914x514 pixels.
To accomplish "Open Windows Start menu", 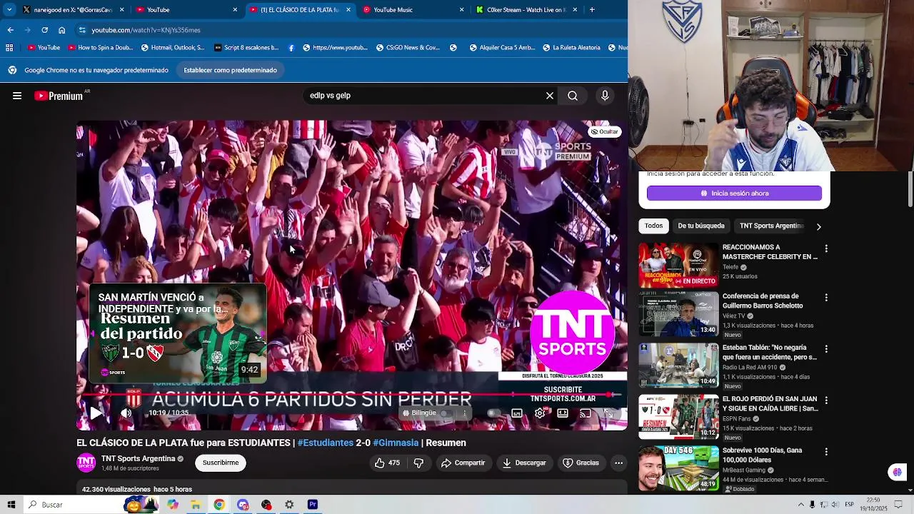I will 11,505.
